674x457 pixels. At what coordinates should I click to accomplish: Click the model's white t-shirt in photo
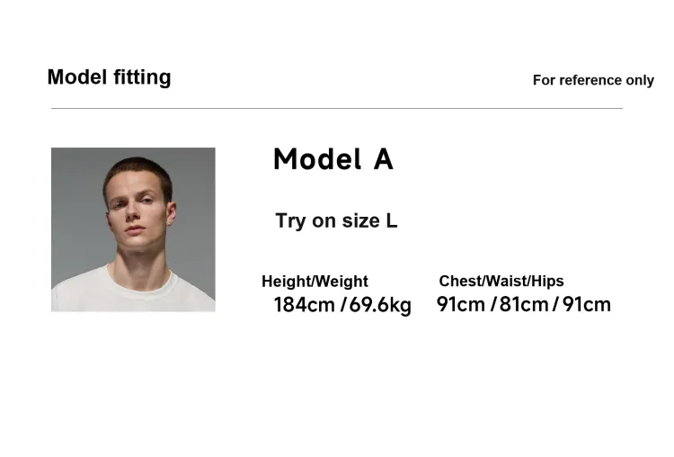tap(133, 292)
